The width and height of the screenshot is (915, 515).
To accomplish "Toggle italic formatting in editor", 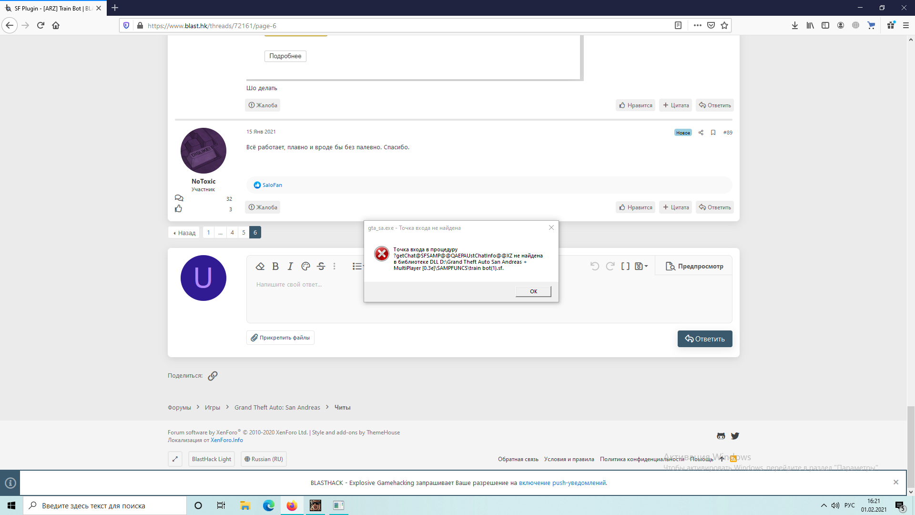I will 290,266.
